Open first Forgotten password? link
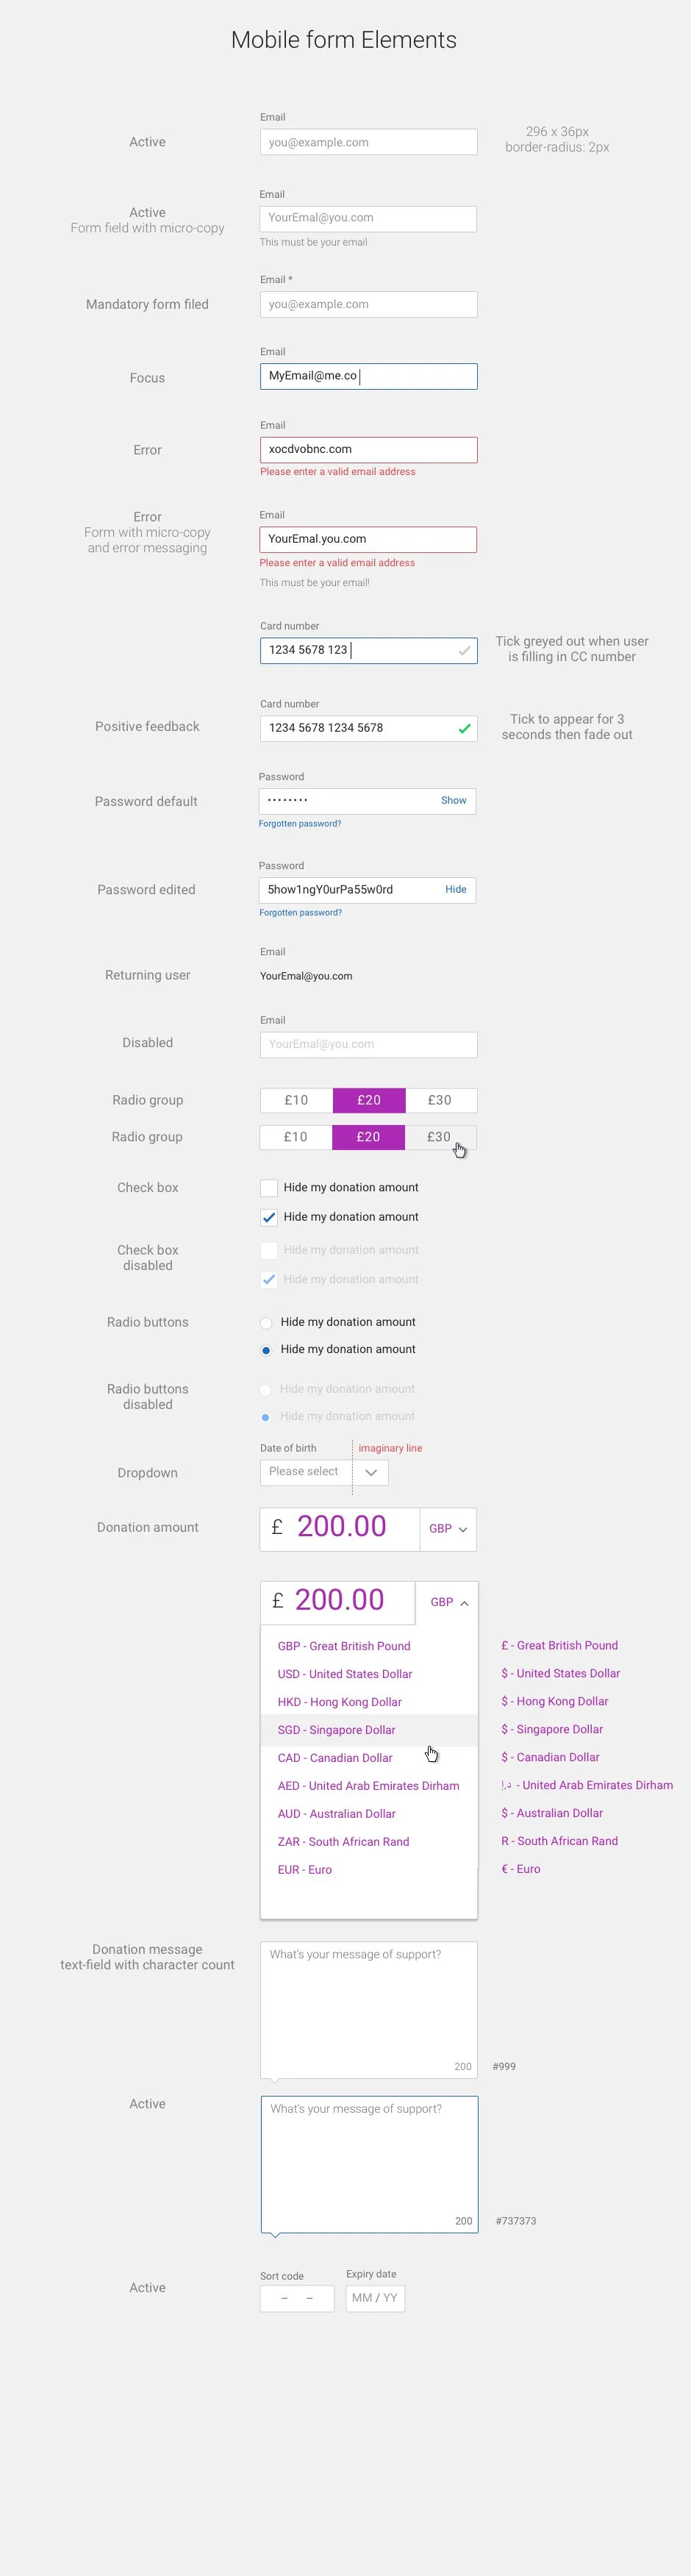Viewport: 691px width, 2576px height. coord(300,824)
